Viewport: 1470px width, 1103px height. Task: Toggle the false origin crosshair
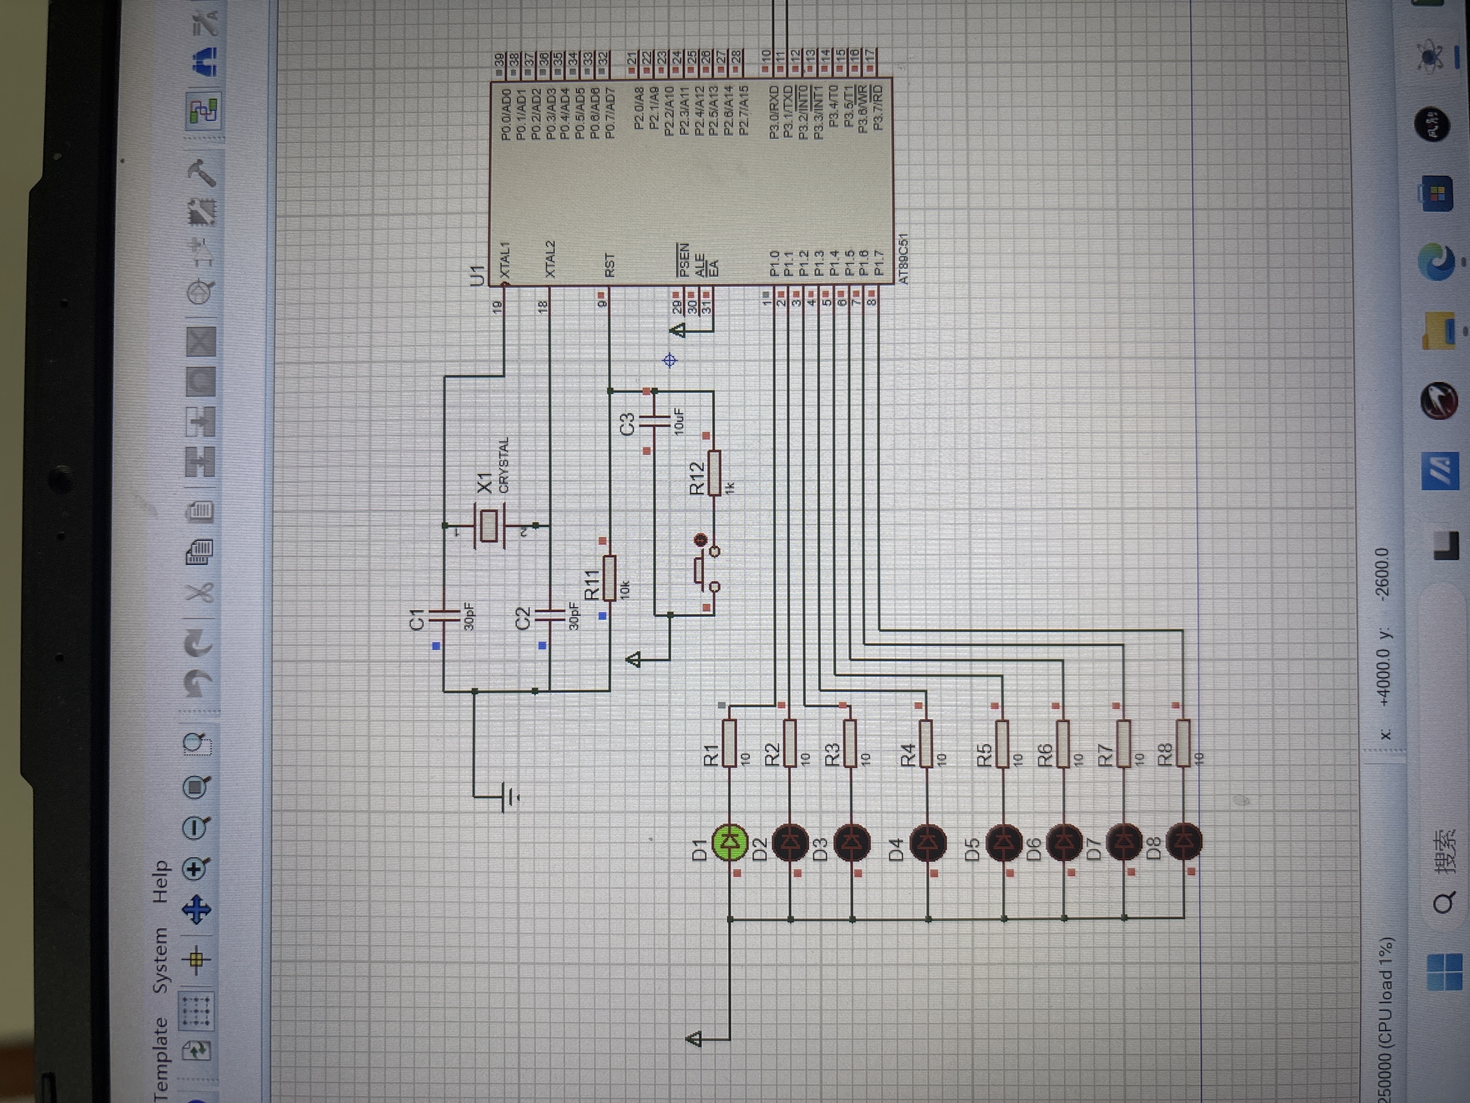(197, 959)
